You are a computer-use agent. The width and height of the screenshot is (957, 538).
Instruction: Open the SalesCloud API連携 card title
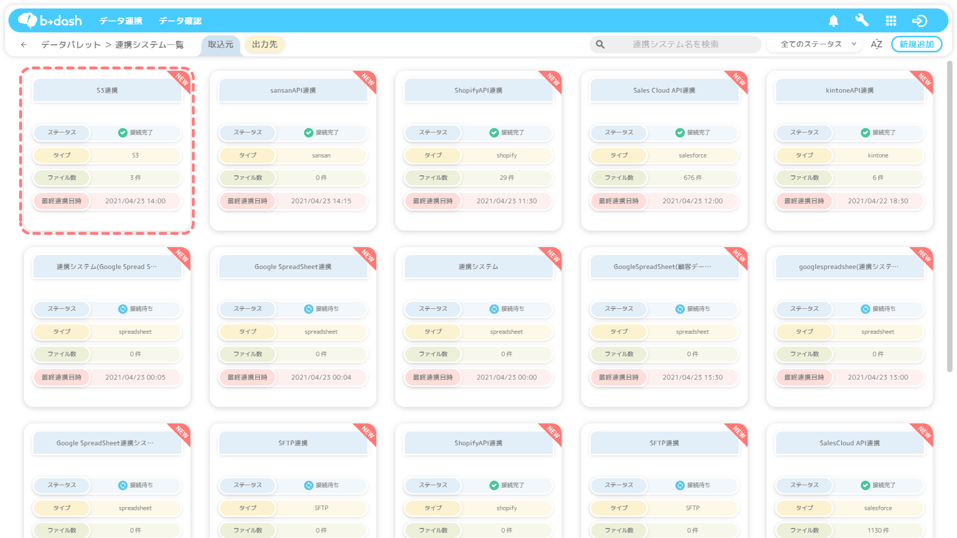coord(850,443)
